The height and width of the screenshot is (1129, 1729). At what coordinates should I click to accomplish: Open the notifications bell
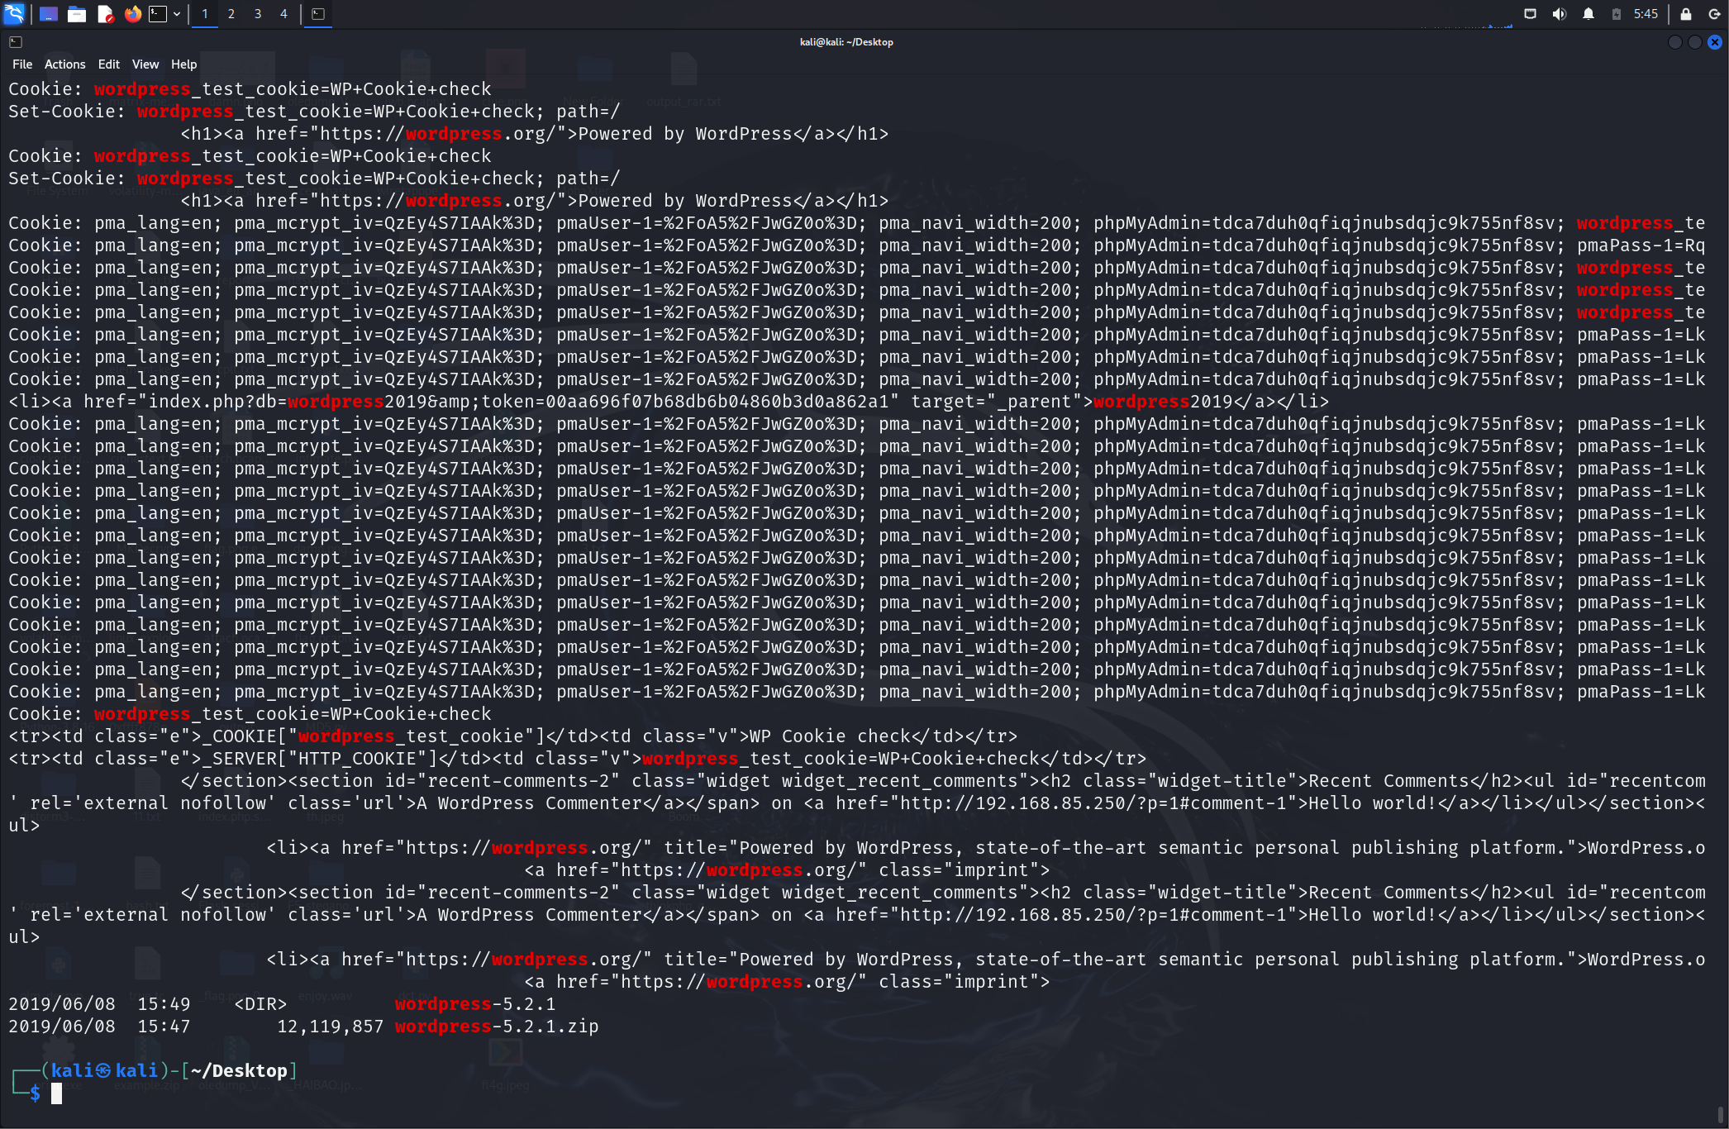point(1588,13)
